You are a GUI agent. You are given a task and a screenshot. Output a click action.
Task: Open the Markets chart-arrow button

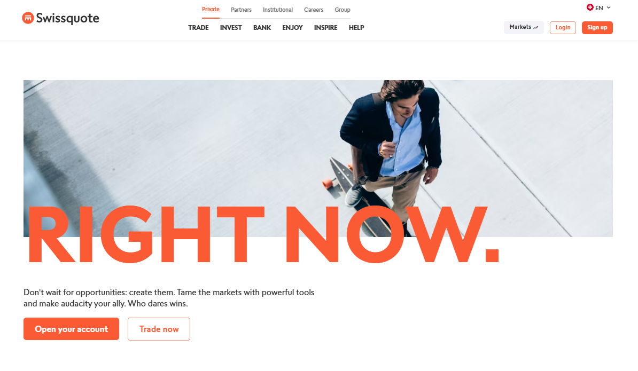[x=524, y=27]
